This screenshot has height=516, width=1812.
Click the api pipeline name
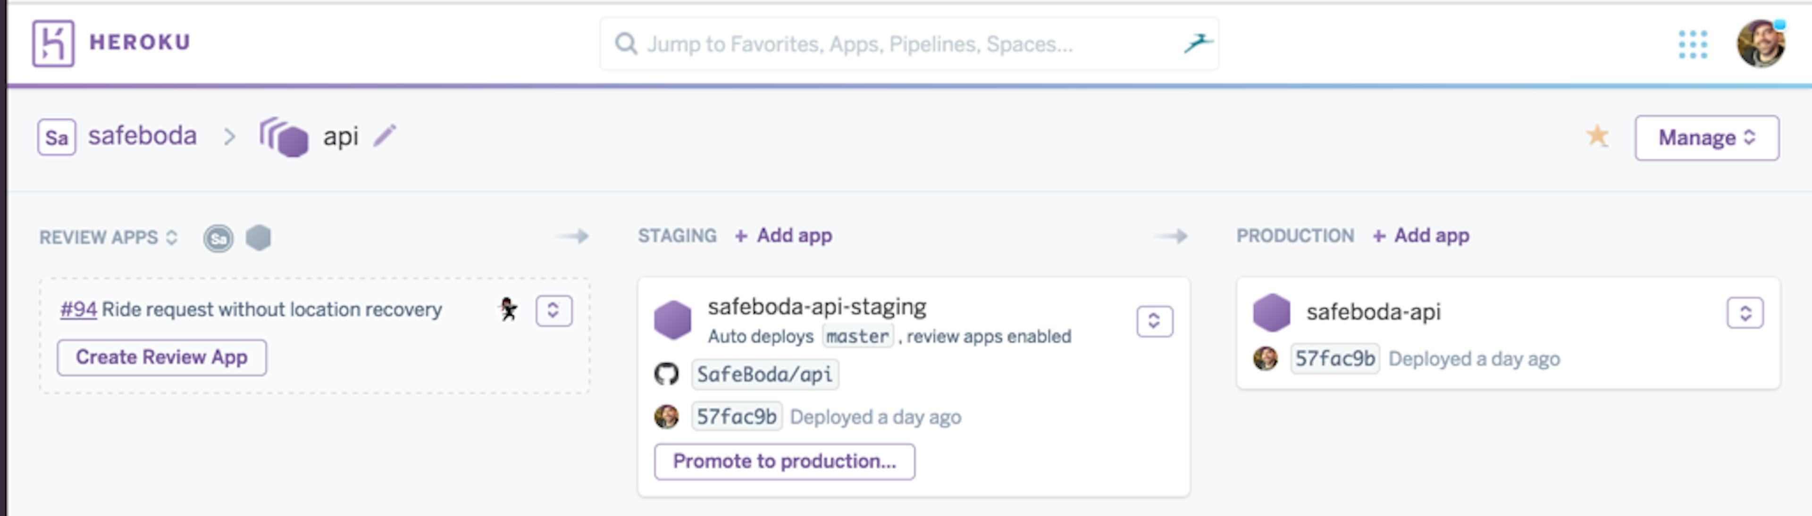340,136
